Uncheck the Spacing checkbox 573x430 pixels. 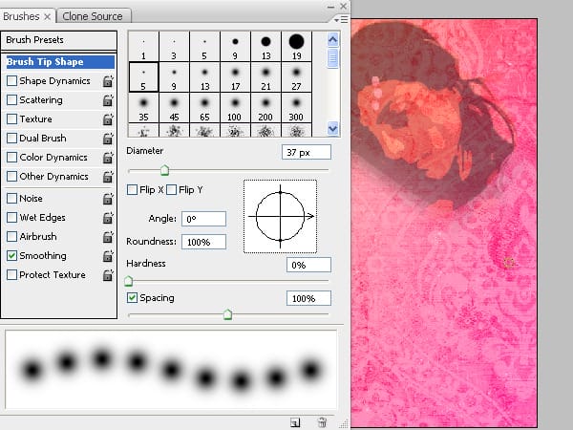pyautogui.click(x=132, y=297)
